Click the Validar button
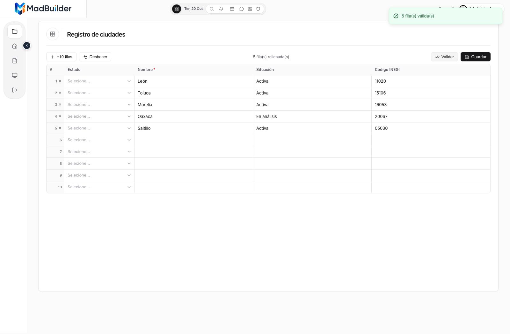The image size is (510, 334). point(444,57)
